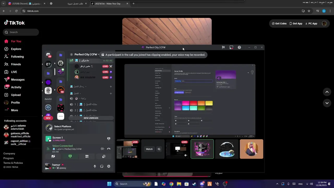Click Get Coins on TikTok
This screenshot has height=188, width=334.
279,23
